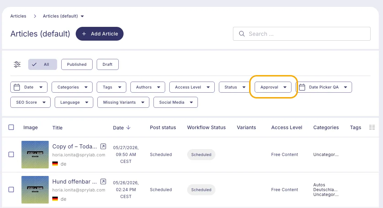Select the Draft filter chip
This screenshot has height=208, width=383.
107,64
